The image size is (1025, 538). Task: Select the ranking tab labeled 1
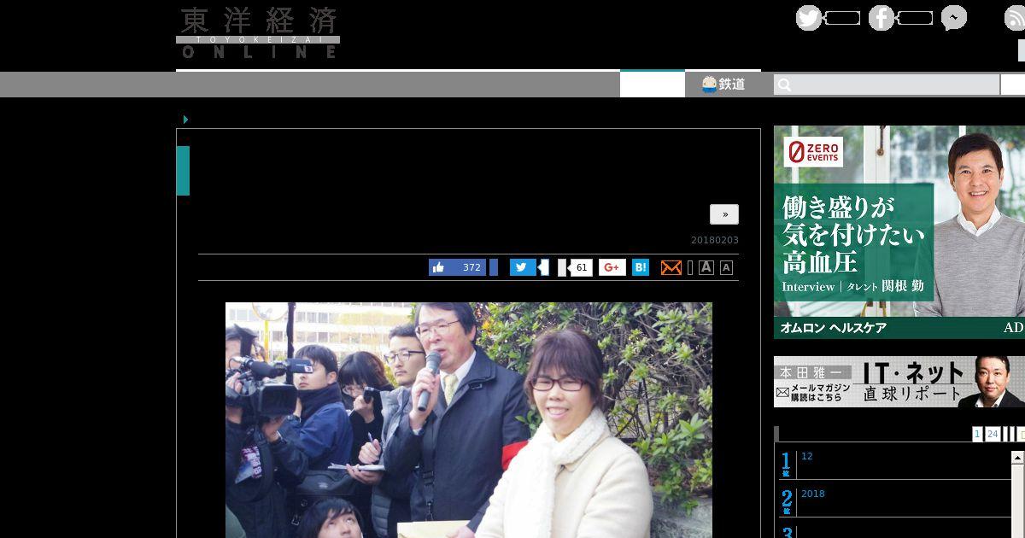tap(977, 435)
